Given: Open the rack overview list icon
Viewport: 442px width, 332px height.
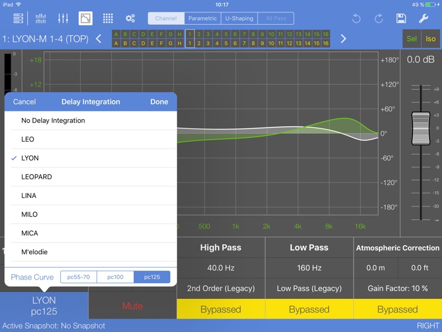Looking at the screenshot, I should coord(18,18).
